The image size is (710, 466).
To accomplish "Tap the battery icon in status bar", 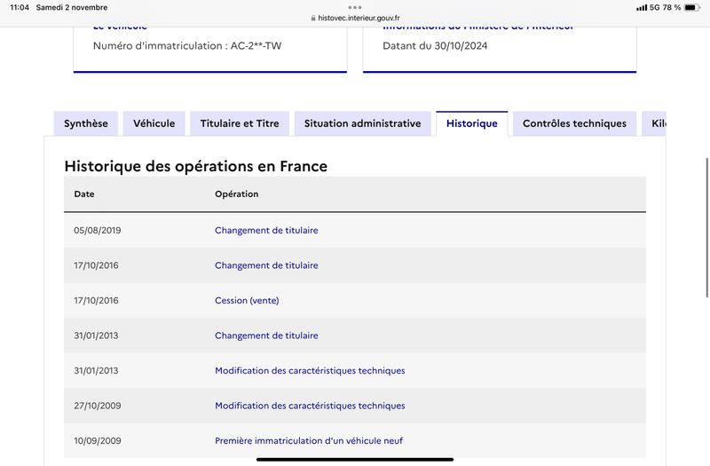I will [x=692, y=7].
